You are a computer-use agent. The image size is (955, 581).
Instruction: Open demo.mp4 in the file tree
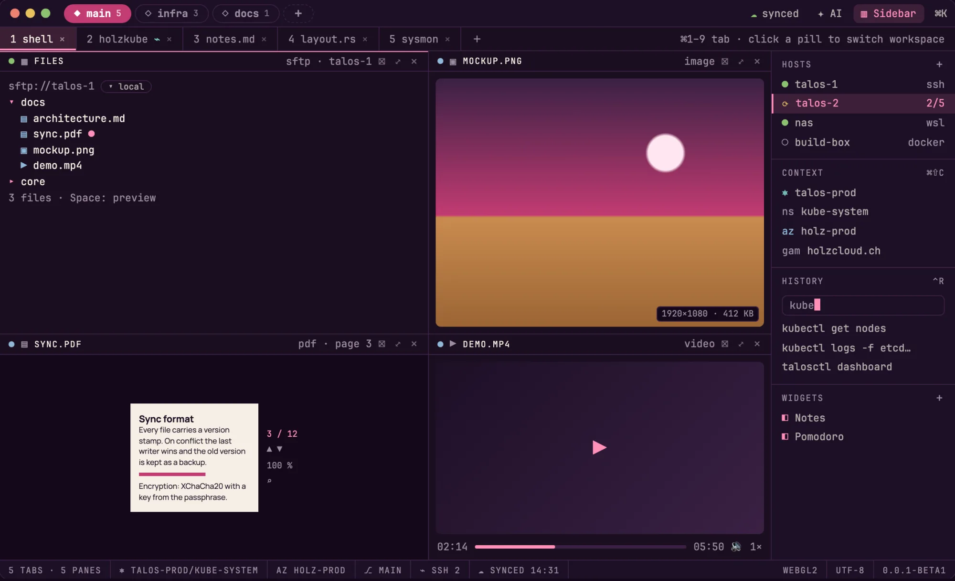pyautogui.click(x=51, y=166)
